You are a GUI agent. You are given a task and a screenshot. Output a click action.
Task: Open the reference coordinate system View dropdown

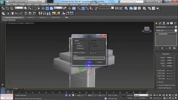(x=58, y=8)
